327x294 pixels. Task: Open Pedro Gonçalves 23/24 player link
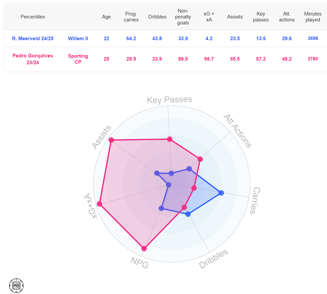tap(33, 59)
